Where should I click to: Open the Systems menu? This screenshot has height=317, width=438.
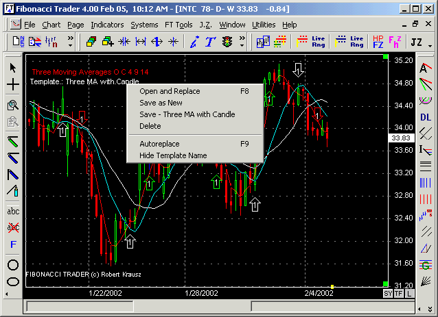click(x=144, y=25)
